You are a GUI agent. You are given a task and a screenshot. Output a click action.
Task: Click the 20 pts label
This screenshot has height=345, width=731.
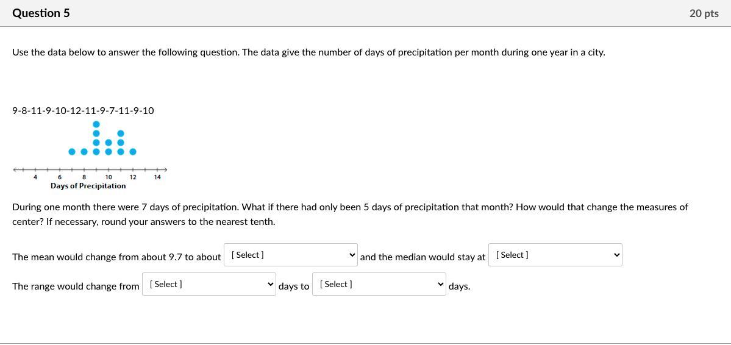coord(704,13)
